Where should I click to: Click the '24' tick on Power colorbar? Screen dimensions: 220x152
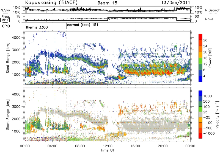click(205, 46)
